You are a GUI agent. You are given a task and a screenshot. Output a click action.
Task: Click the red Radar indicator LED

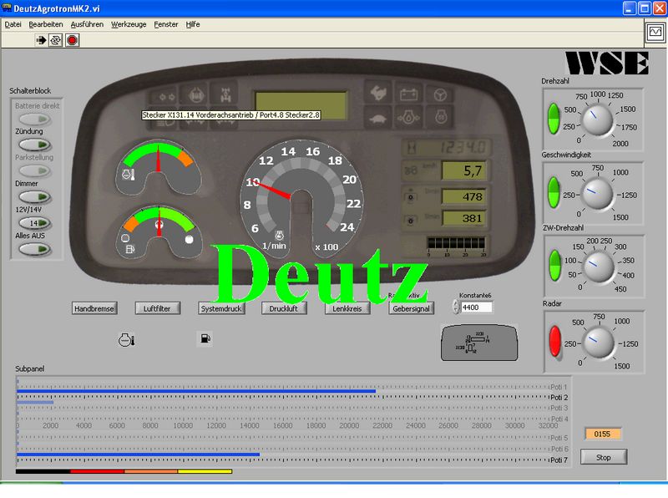tap(555, 341)
